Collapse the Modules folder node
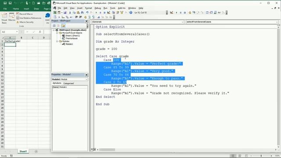This screenshot has height=158, width=281. 57,41
